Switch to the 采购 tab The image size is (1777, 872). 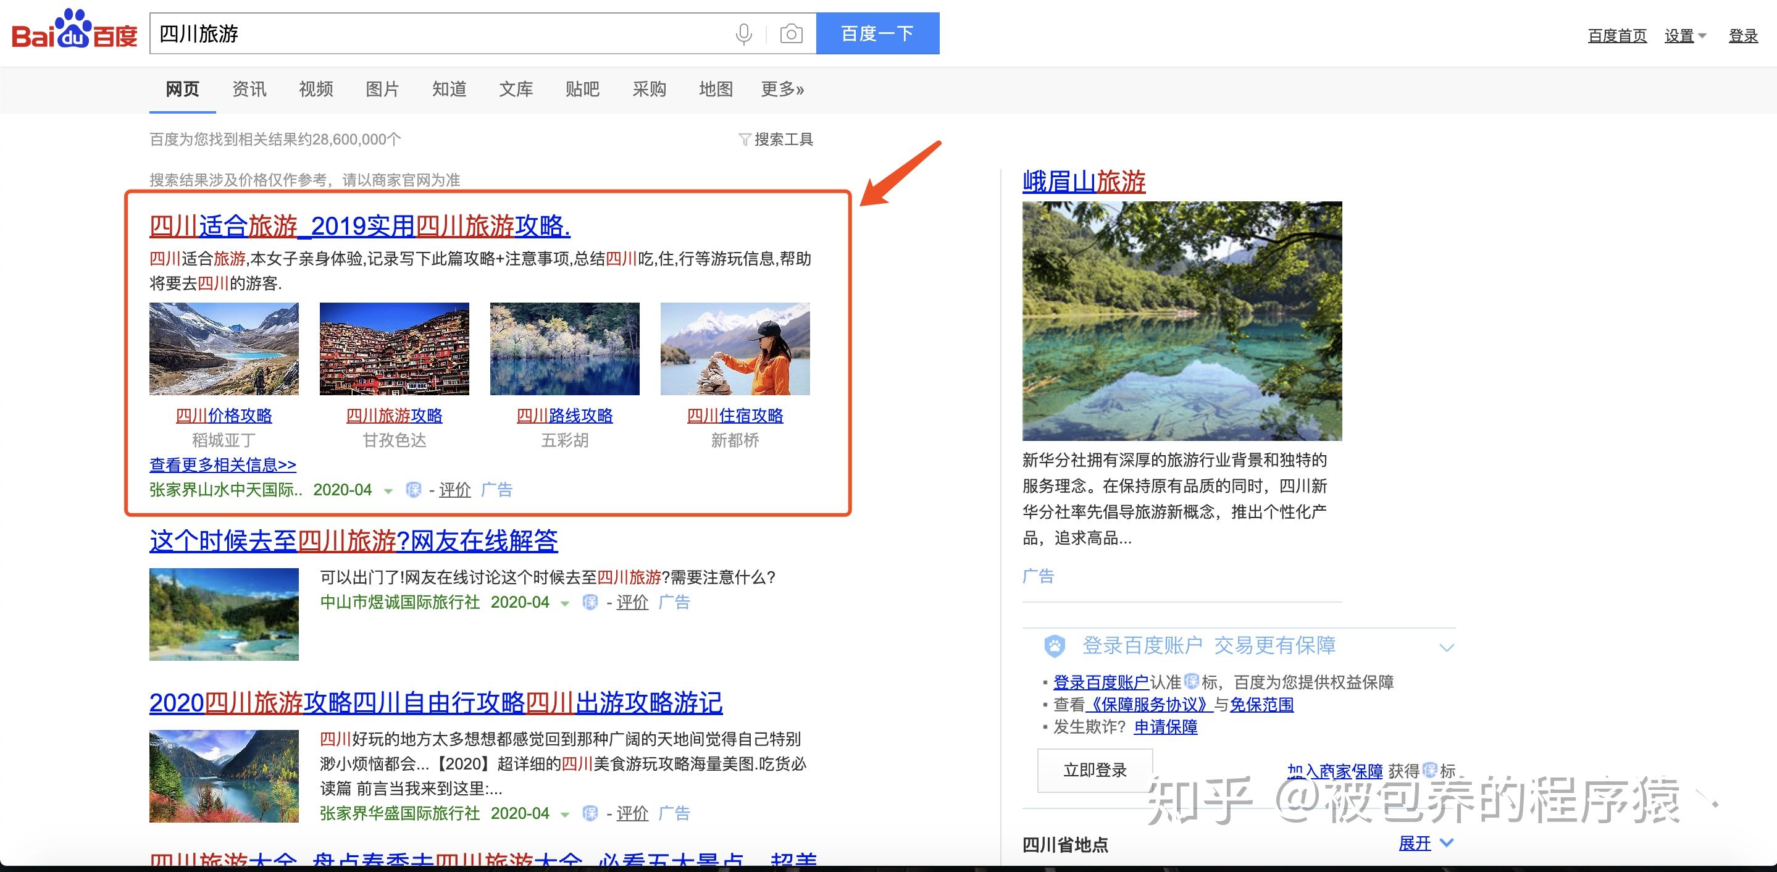tap(649, 89)
